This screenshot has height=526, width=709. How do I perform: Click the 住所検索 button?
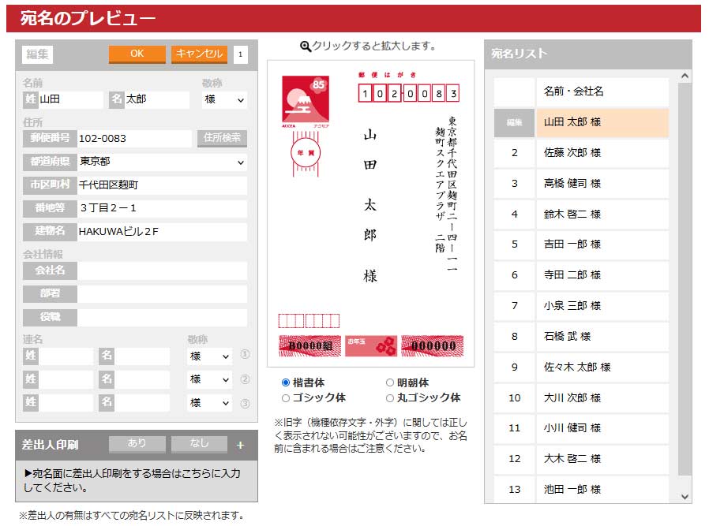[222, 138]
